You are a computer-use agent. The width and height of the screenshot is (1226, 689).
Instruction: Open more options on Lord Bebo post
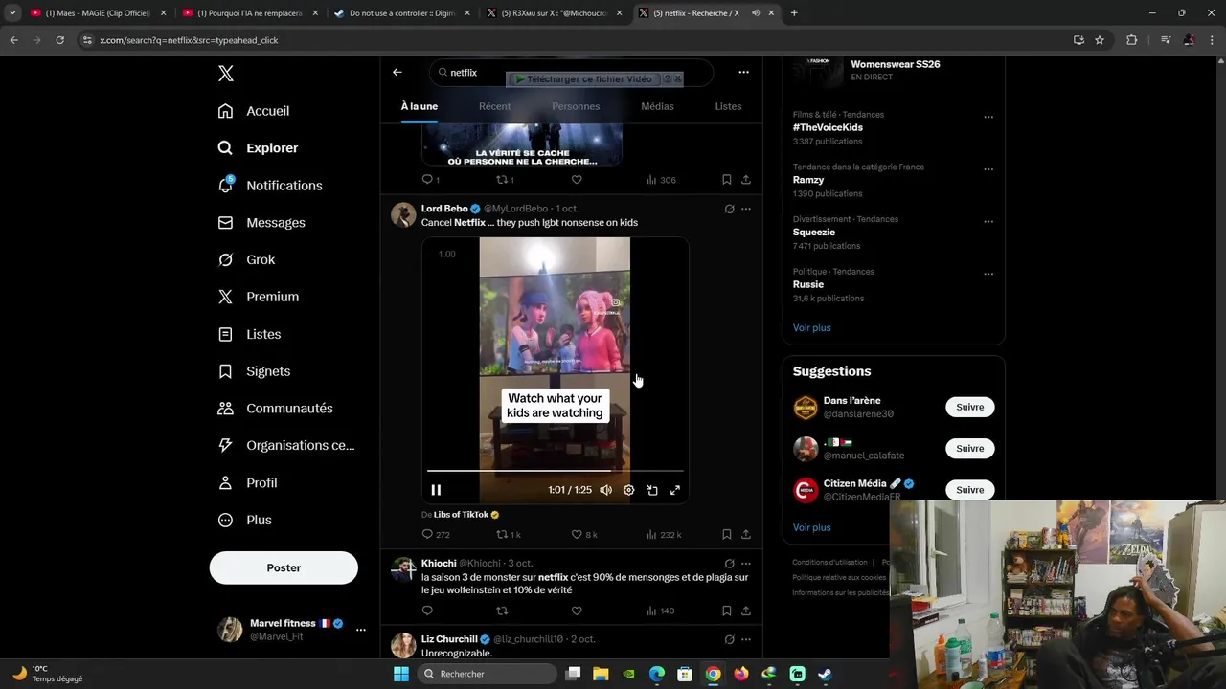[x=745, y=209]
